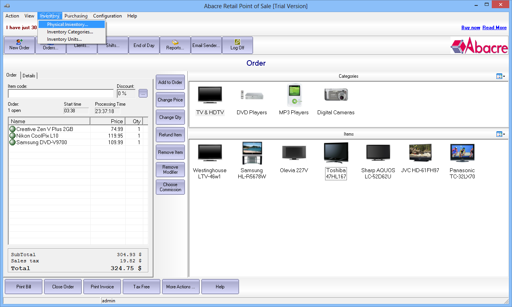Select the Digital Cameras category icon
This screenshot has height=307, width=512.
[336, 94]
